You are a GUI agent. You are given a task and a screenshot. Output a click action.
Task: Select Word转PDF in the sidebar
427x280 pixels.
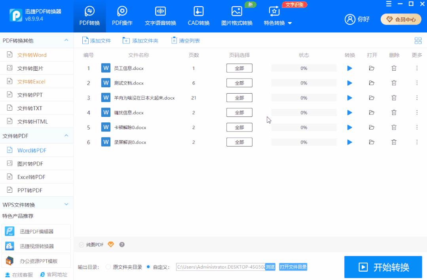click(32, 150)
